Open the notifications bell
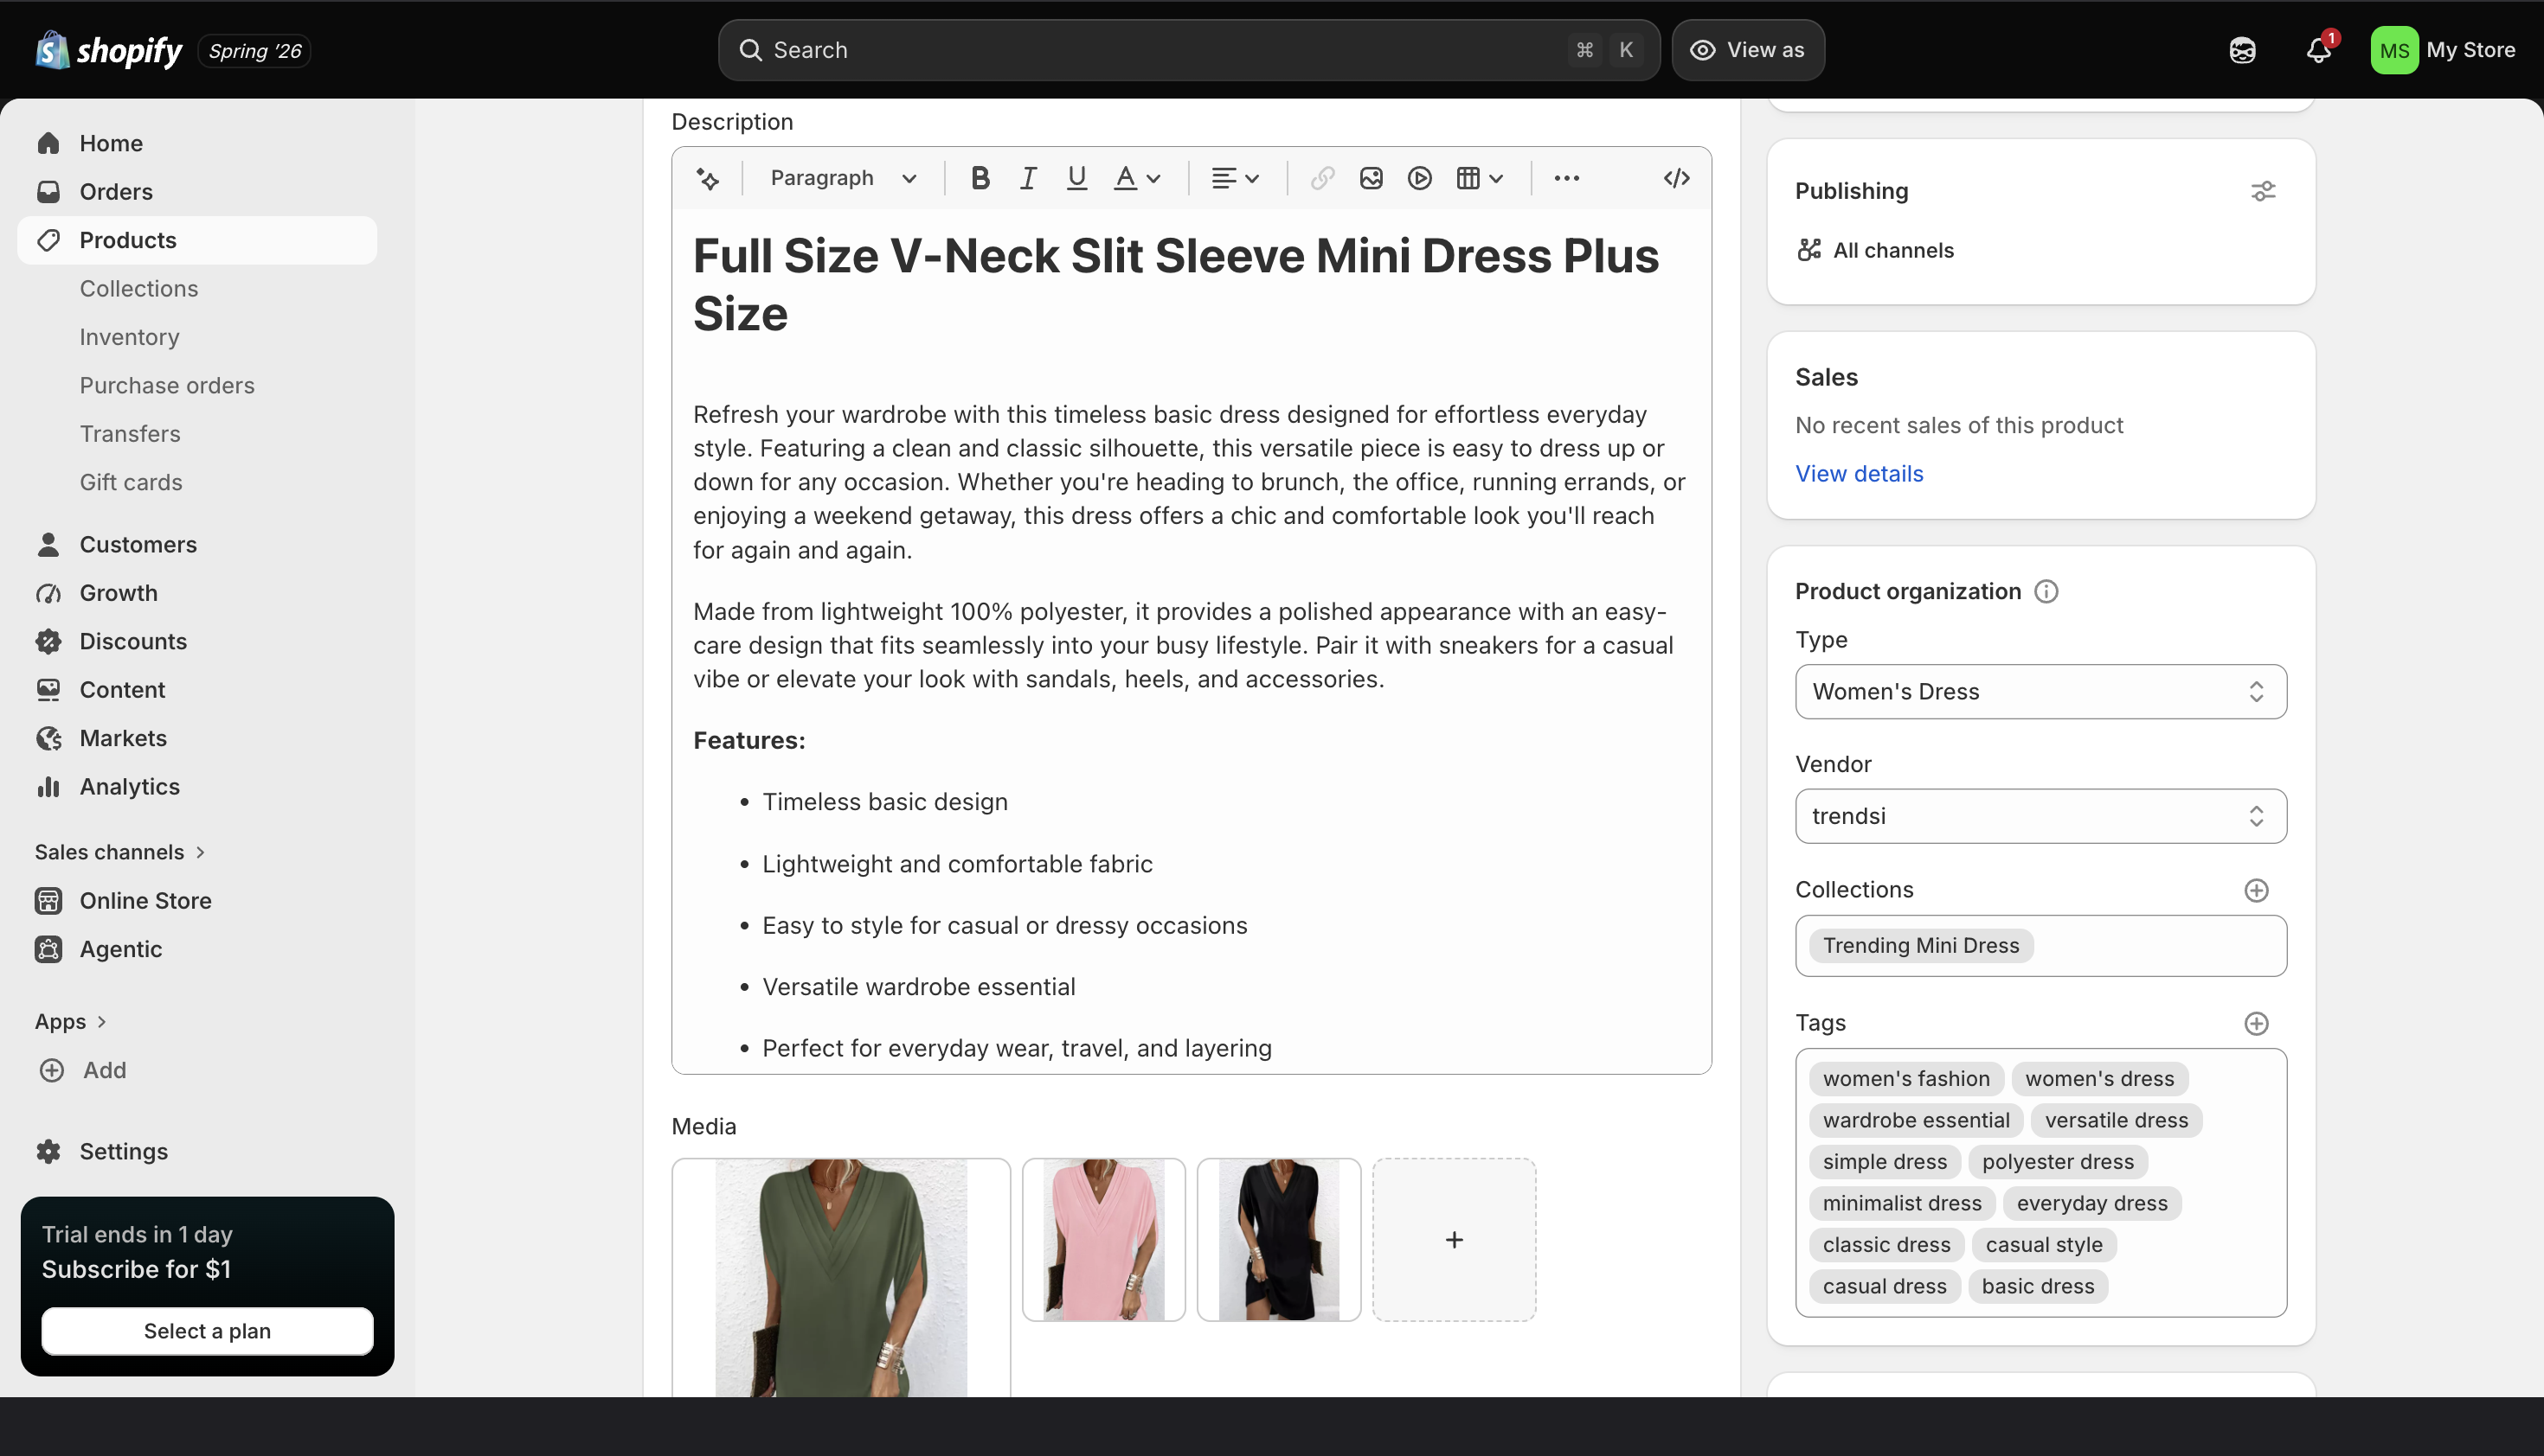 pos(2318,50)
